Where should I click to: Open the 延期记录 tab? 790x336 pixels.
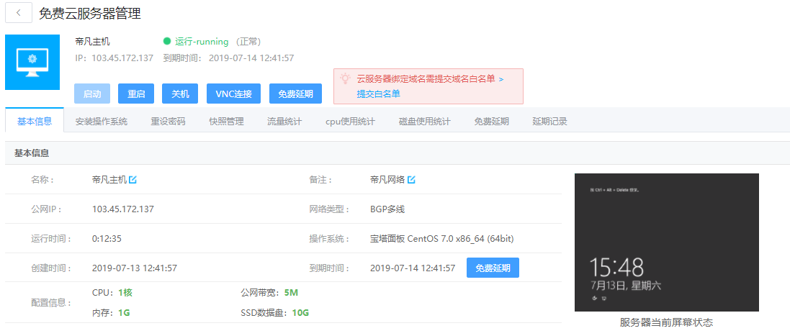[x=549, y=121]
